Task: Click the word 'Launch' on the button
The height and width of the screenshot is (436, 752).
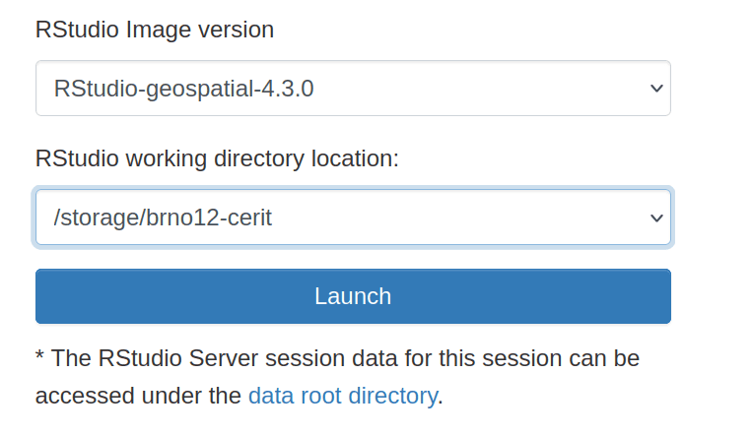Action: 353,296
